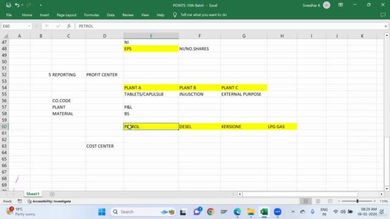Image resolution: width=390 pixels, height=219 pixels.
Task: Click the Undo arrow icon
Action: point(17,5)
